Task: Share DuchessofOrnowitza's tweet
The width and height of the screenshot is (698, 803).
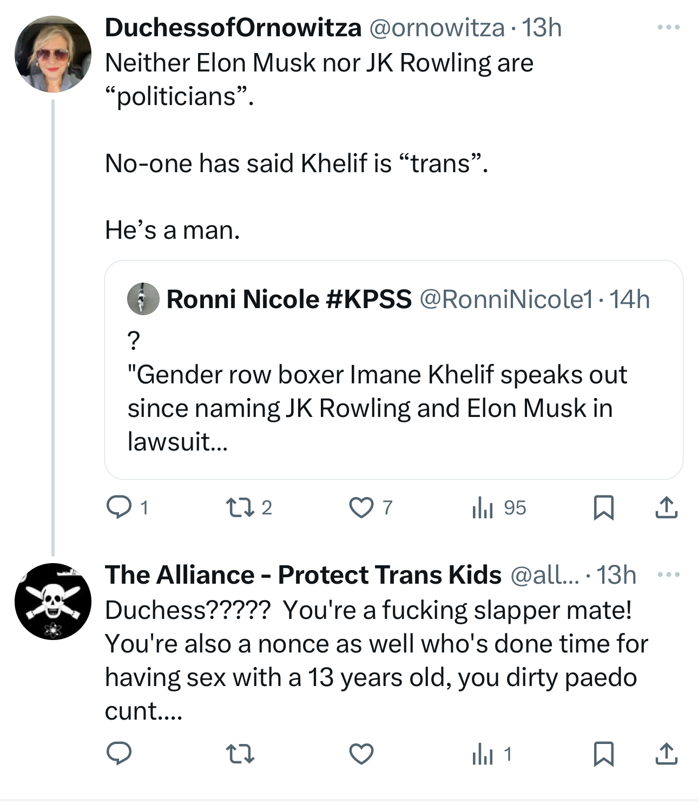Action: (666, 507)
